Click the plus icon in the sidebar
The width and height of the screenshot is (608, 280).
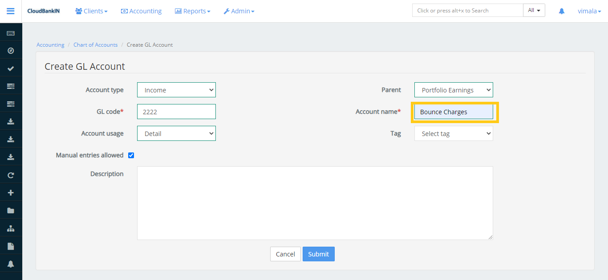pos(11,193)
